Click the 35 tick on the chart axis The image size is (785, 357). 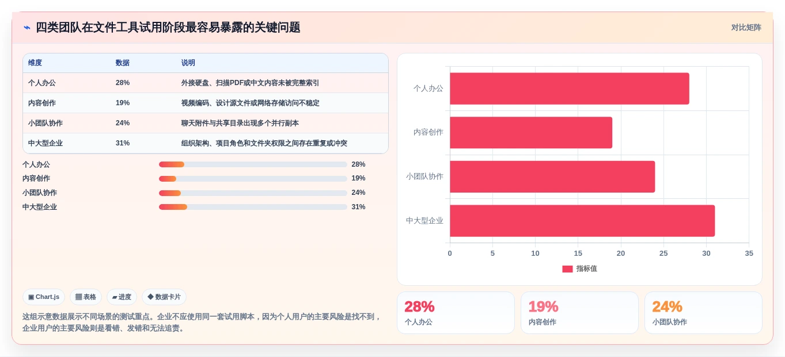tap(749, 254)
